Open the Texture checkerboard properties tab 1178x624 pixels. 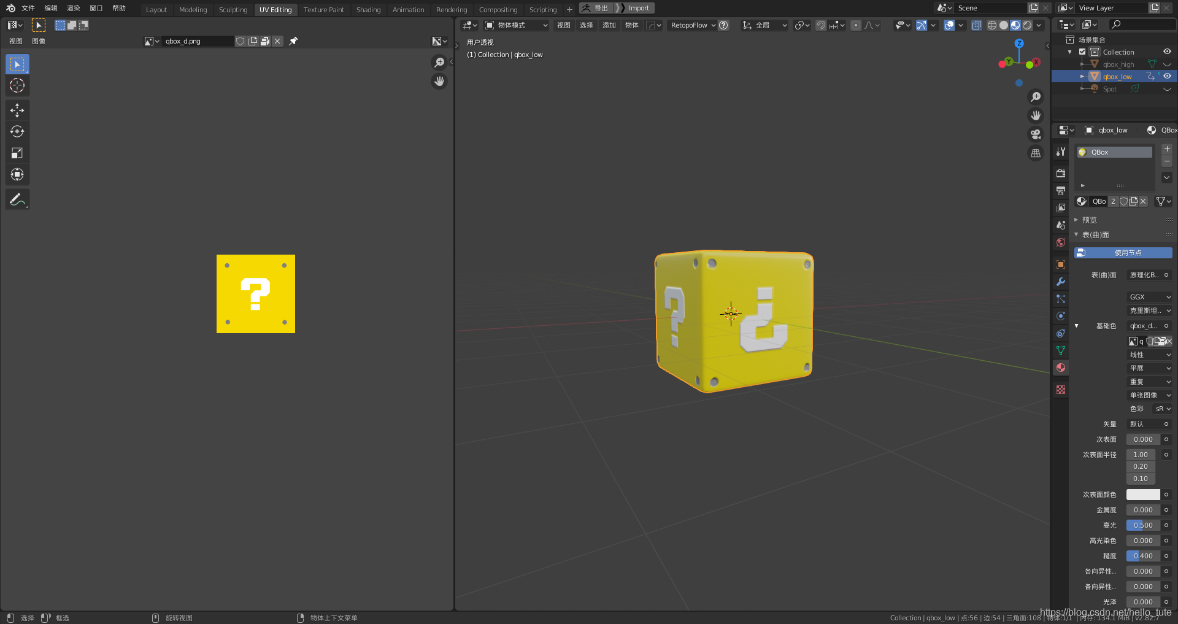pyautogui.click(x=1061, y=390)
